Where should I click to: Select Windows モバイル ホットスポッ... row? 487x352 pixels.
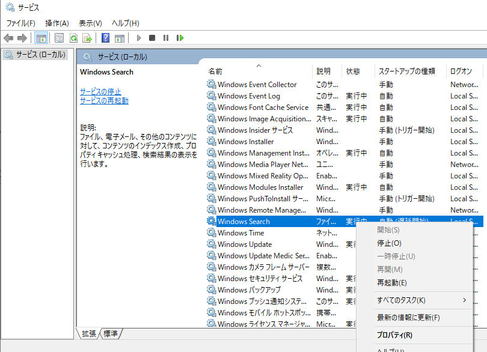[x=281, y=312]
